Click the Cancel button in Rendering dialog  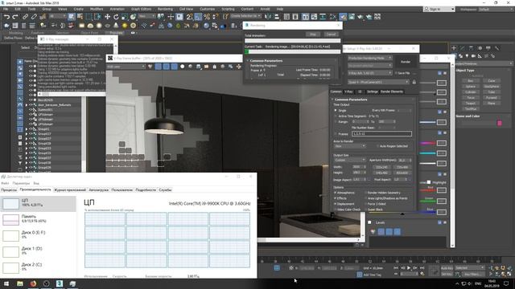331,35
